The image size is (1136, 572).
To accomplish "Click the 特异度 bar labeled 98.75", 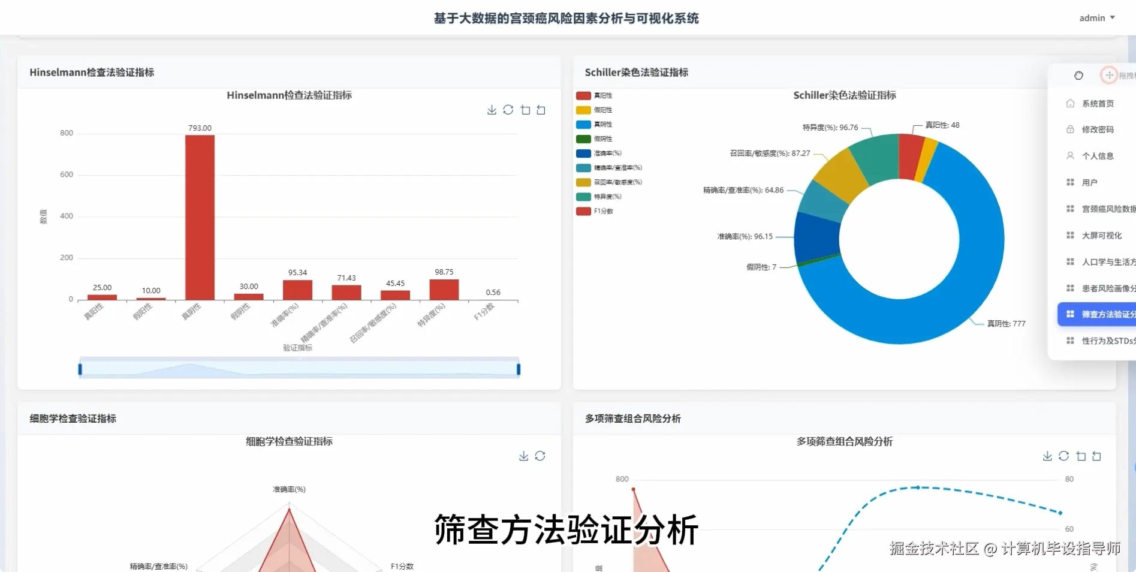I will click(x=444, y=290).
